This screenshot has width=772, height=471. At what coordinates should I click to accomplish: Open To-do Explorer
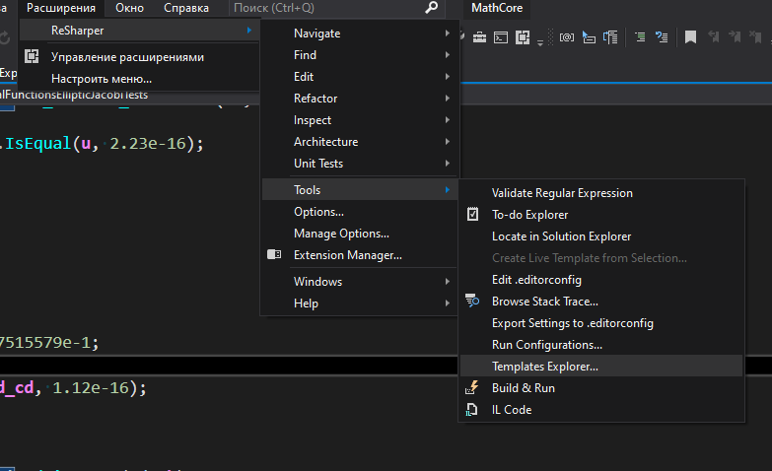(x=601, y=215)
